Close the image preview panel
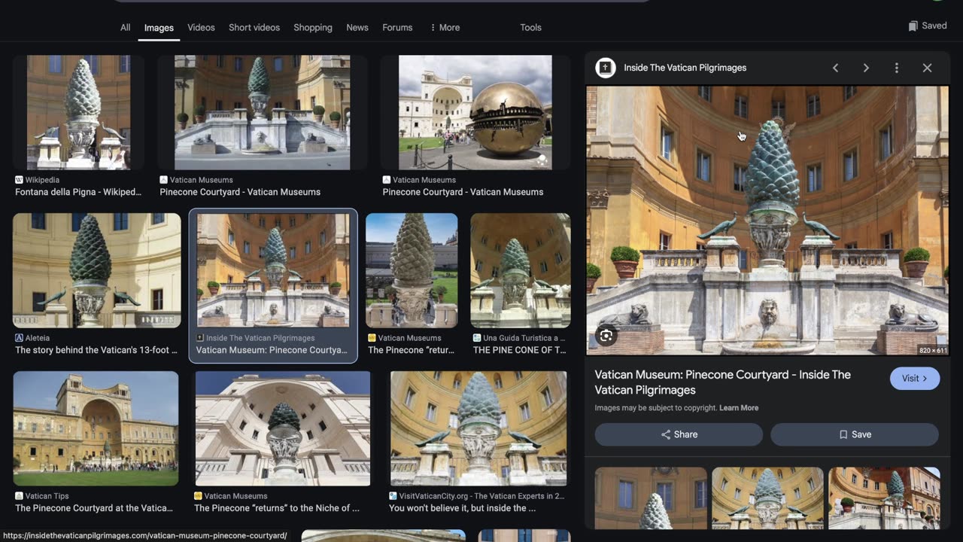The height and width of the screenshot is (542, 963). 927,68
